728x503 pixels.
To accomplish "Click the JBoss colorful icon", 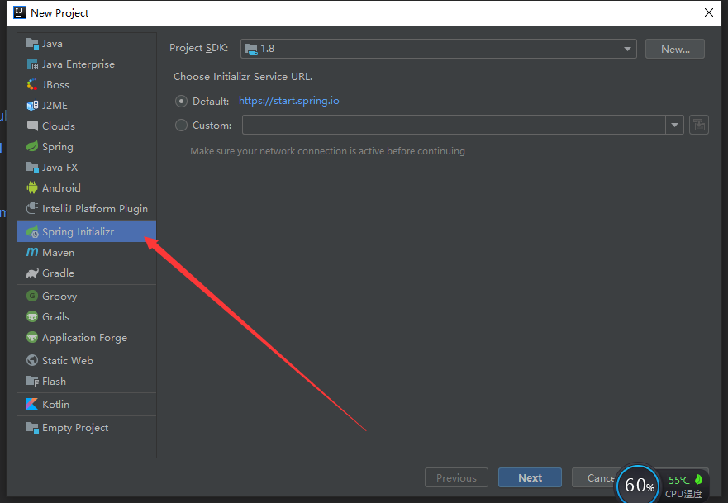I will pyautogui.click(x=32, y=85).
